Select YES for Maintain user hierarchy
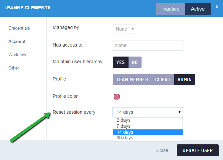 [121, 62]
